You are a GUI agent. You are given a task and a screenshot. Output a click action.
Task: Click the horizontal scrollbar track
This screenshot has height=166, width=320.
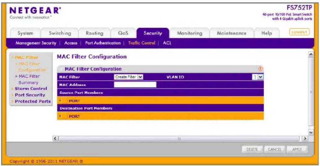coord(179,138)
